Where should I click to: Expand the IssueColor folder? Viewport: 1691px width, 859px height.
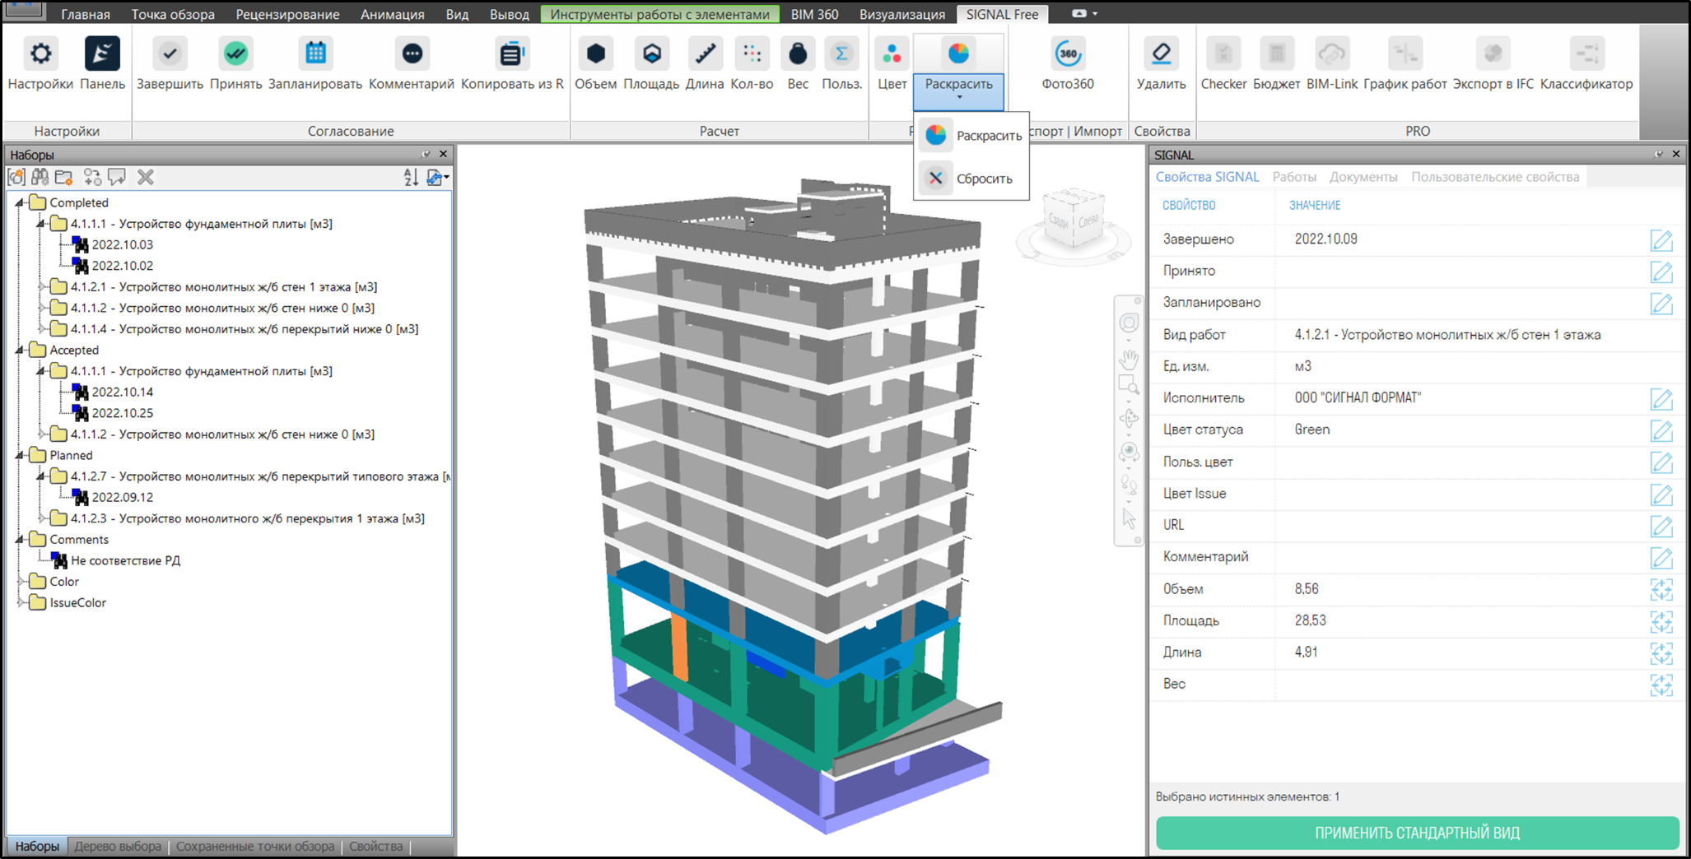[20, 602]
